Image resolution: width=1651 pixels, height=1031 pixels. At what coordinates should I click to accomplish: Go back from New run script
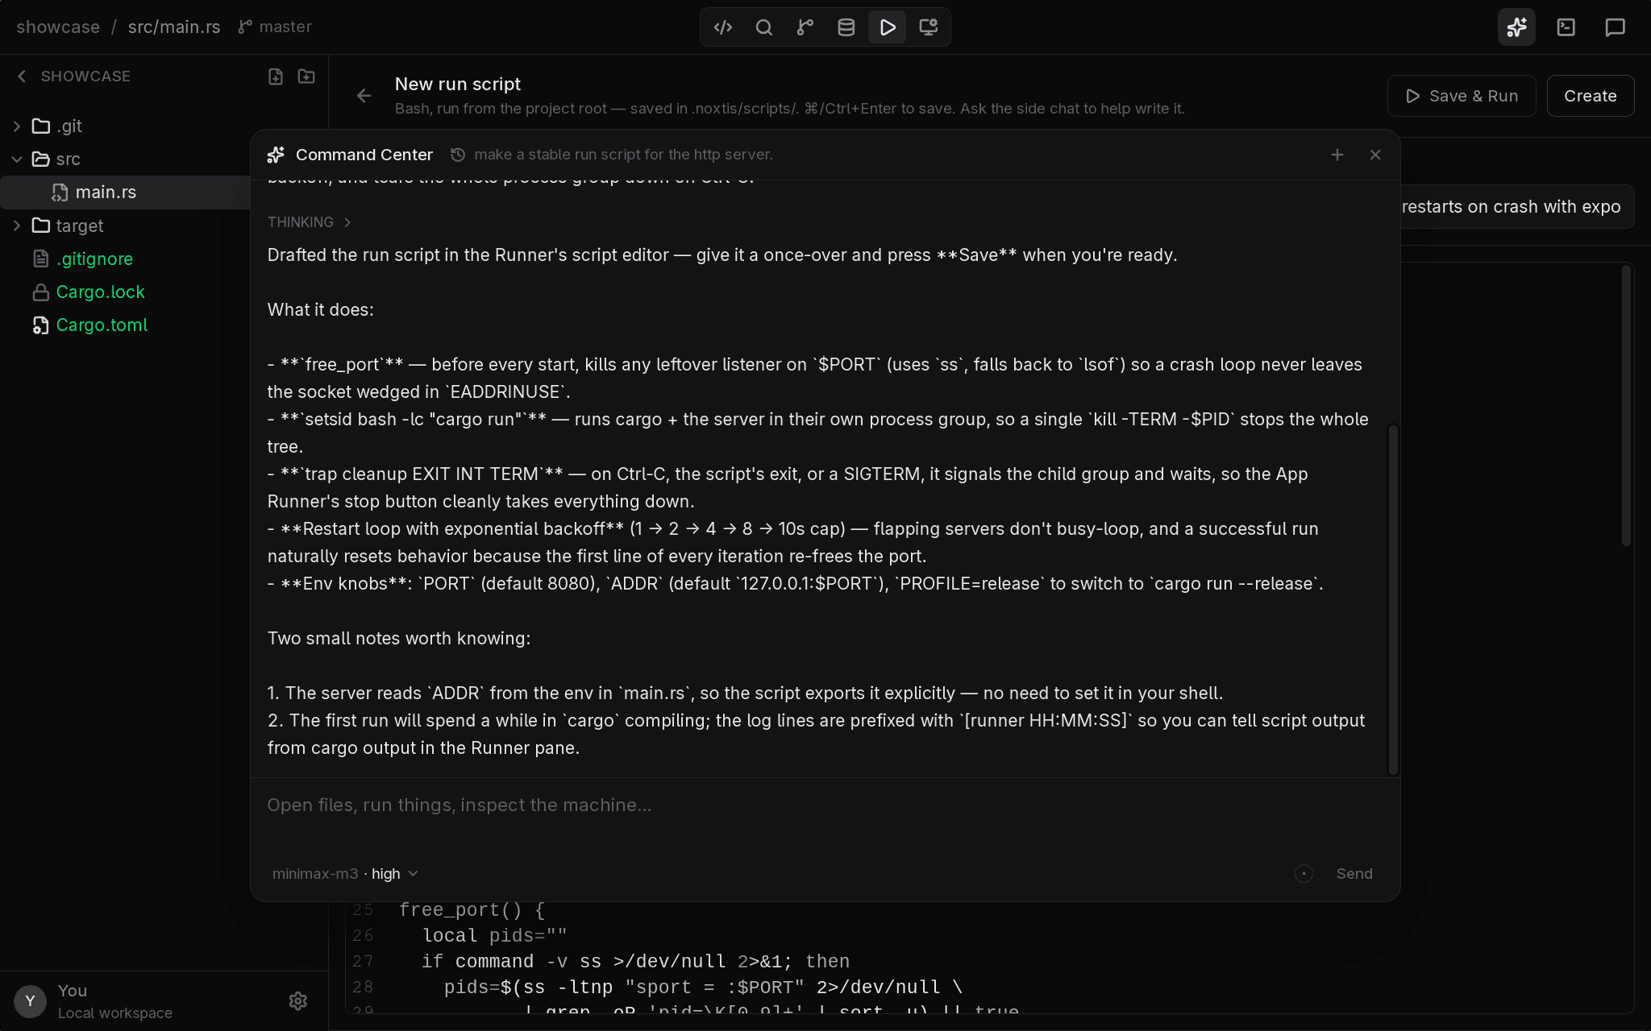(x=364, y=96)
